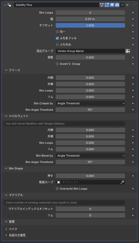This screenshot has height=243, width=139.
Task: Click invert vertex group arrows icon
Action: coord(128,51)
